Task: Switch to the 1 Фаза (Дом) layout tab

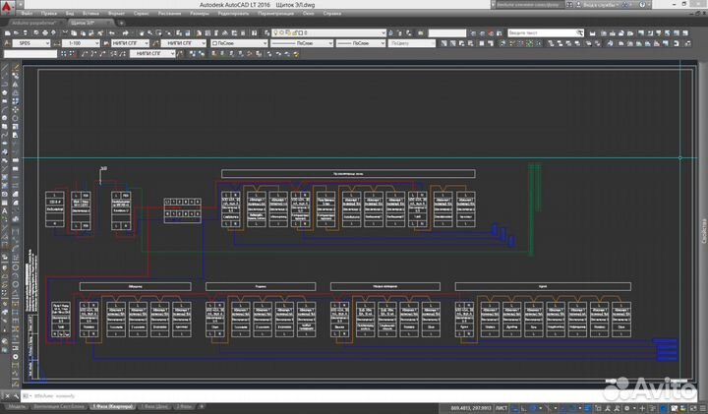Action: pyautogui.click(x=153, y=406)
